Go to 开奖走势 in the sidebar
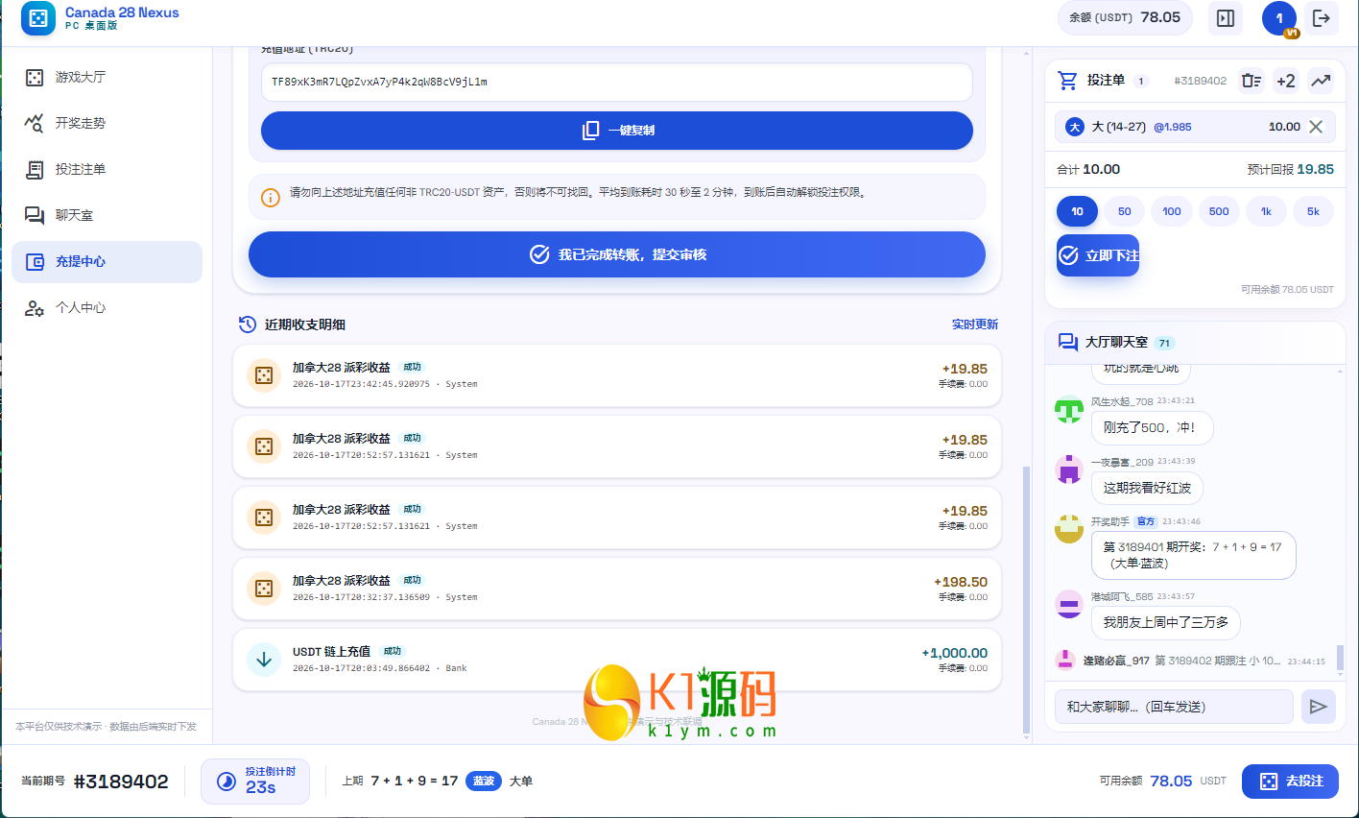The image size is (1359, 818). point(107,123)
